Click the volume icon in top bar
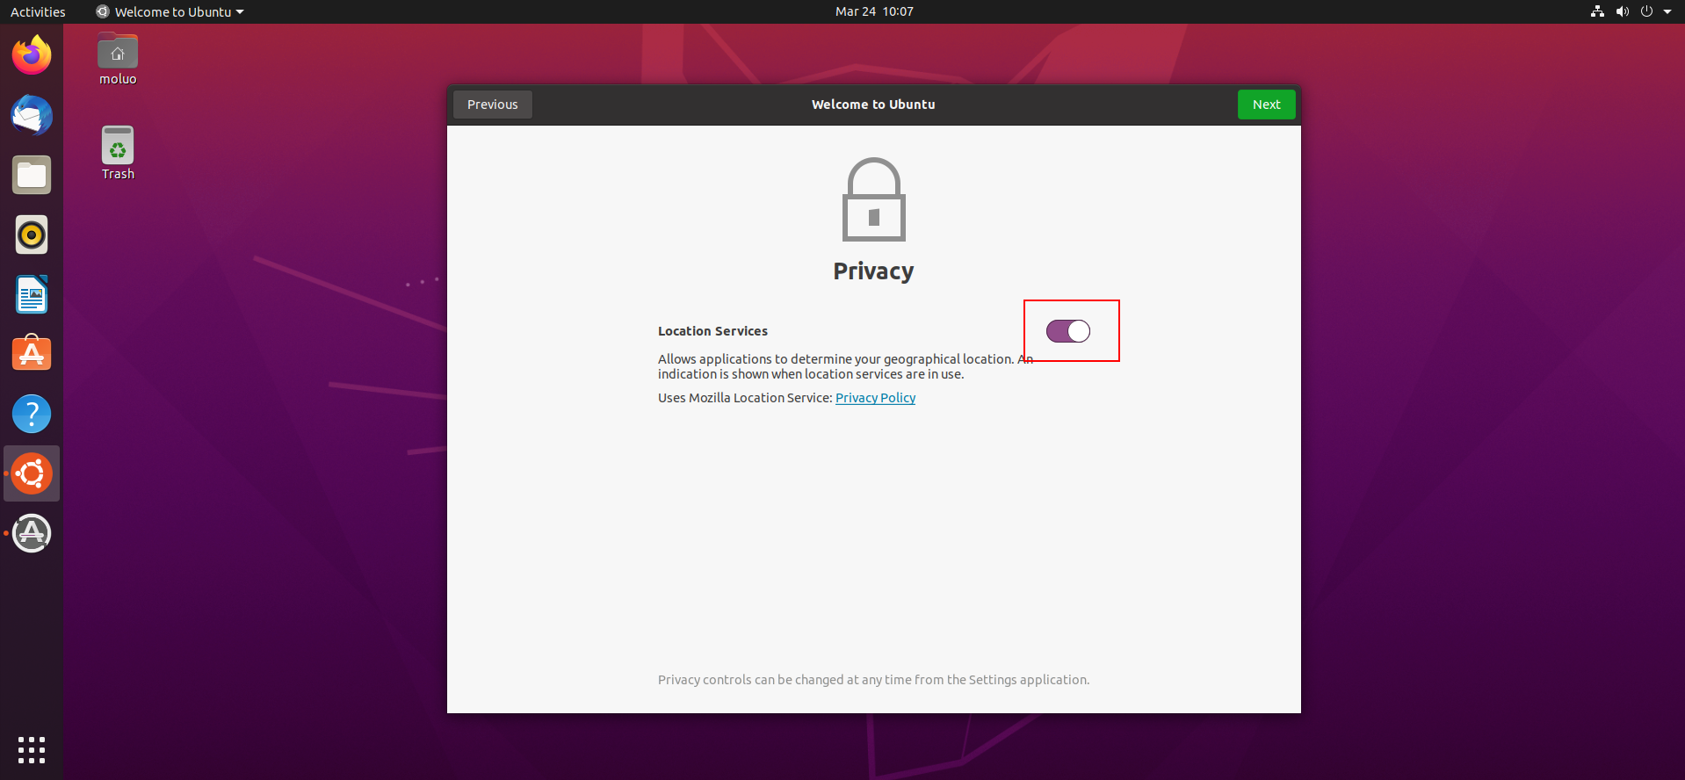 coord(1622,11)
